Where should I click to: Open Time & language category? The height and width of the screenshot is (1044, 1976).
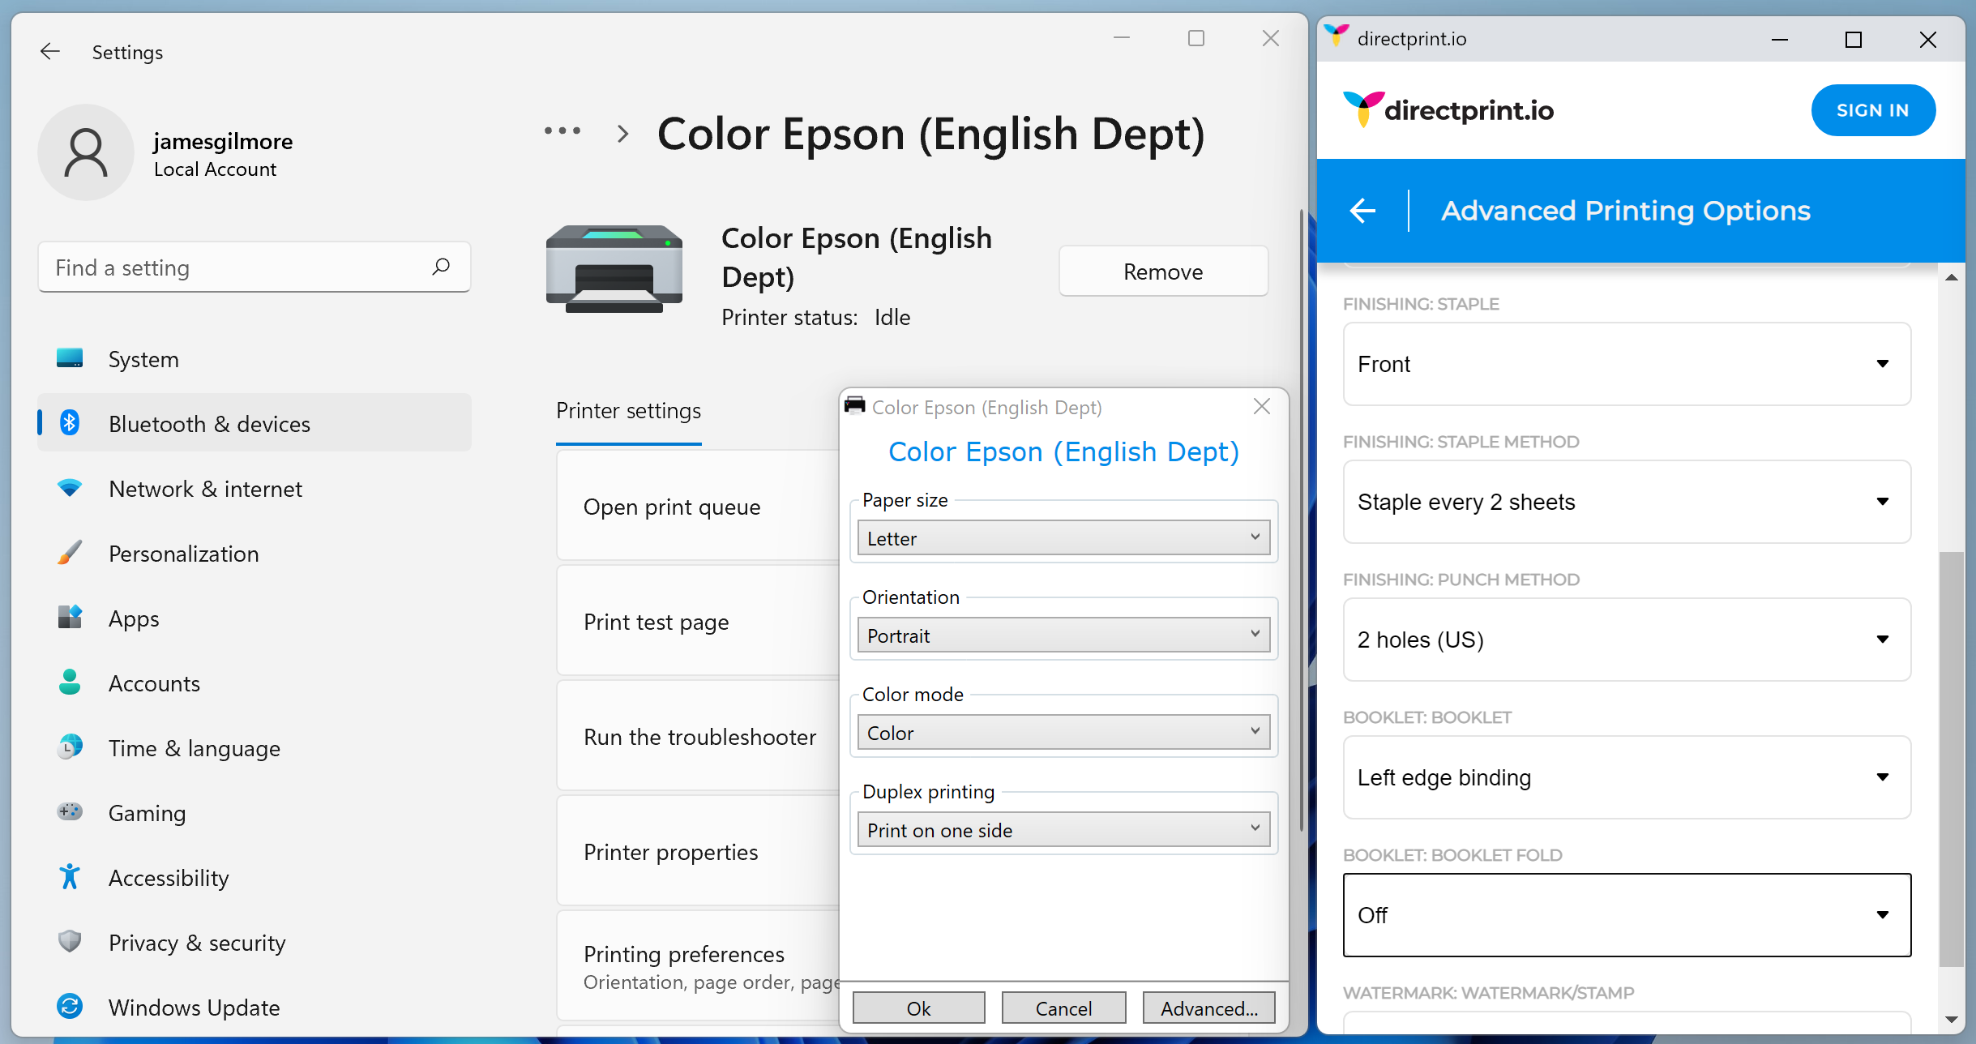pos(254,747)
